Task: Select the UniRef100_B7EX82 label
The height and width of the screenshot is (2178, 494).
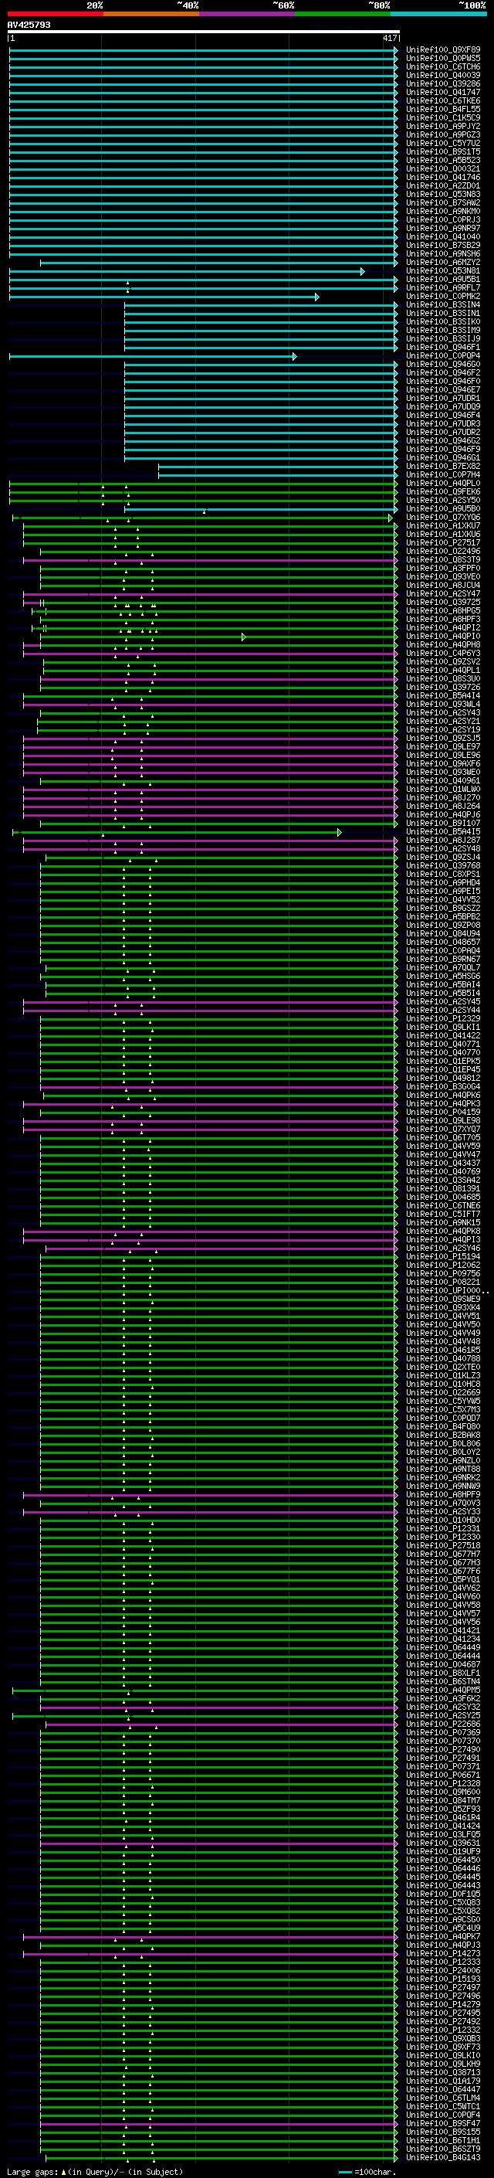Action: coord(443,466)
